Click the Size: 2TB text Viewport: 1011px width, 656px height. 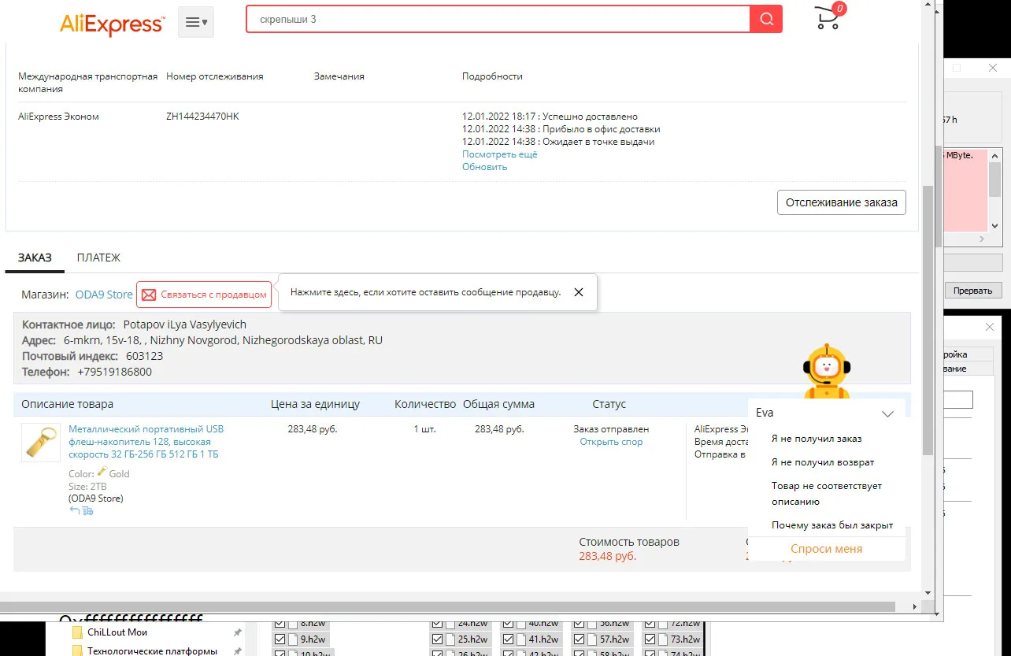click(87, 487)
